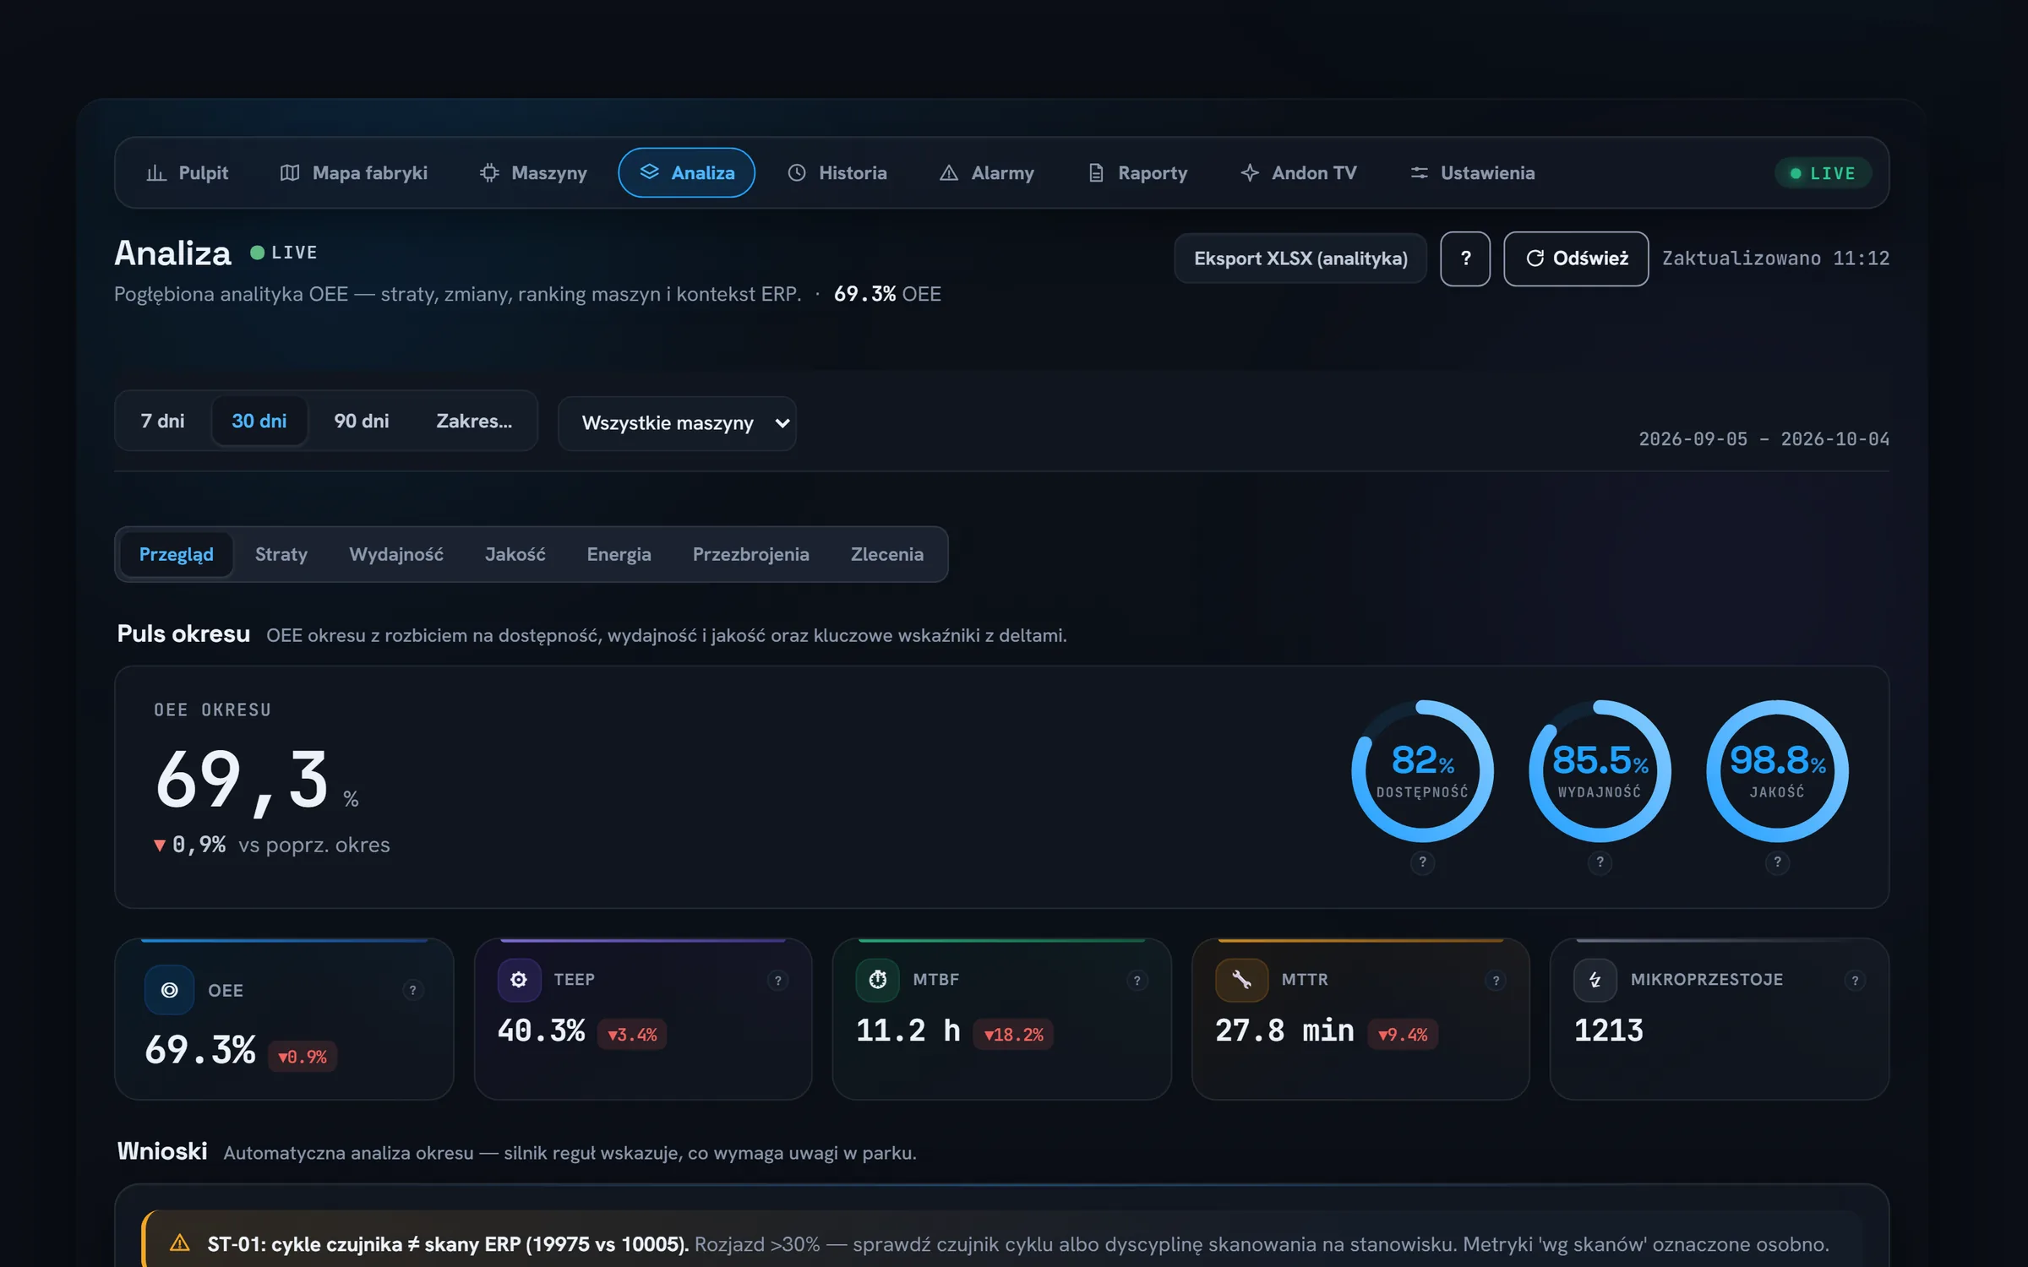Open help on the MTTR card

[x=1496, y=981]
